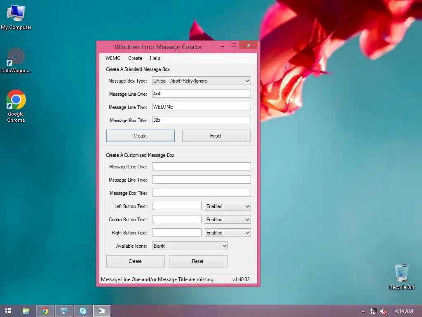Reset the standard message box fields
422x317 pixels.
pos(216,136)
